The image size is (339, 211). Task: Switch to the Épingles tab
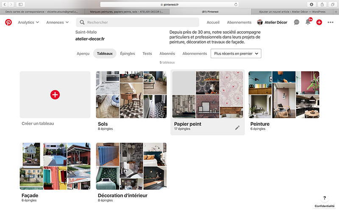(x=128, y=54)
